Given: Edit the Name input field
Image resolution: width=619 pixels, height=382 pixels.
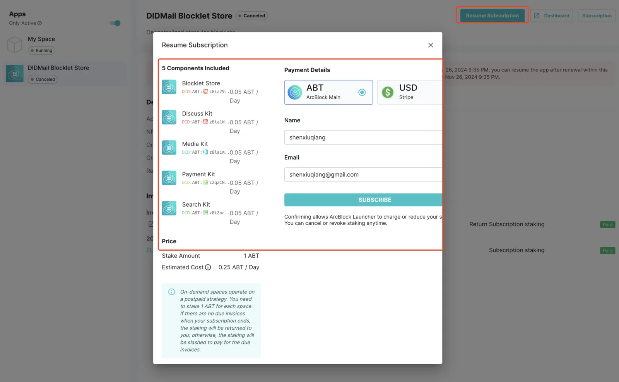Looking at the screenshot, I should click(x=363, y=138).
